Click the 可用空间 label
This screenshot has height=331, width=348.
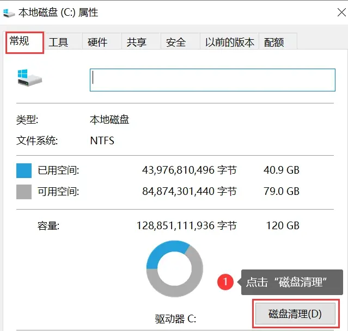58,192
